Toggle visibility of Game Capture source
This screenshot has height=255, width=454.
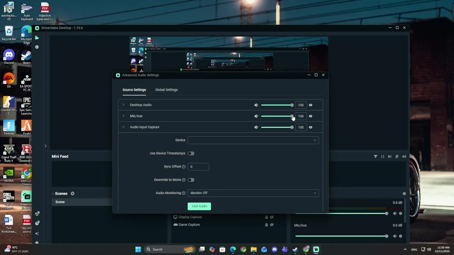pyautogui.click(x=272, y=225)
